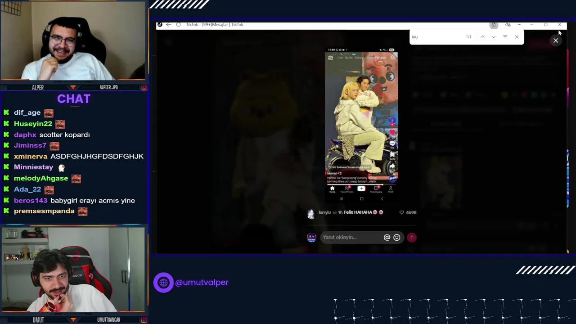Open lxrrylu's profile avatar

[311, 214]
